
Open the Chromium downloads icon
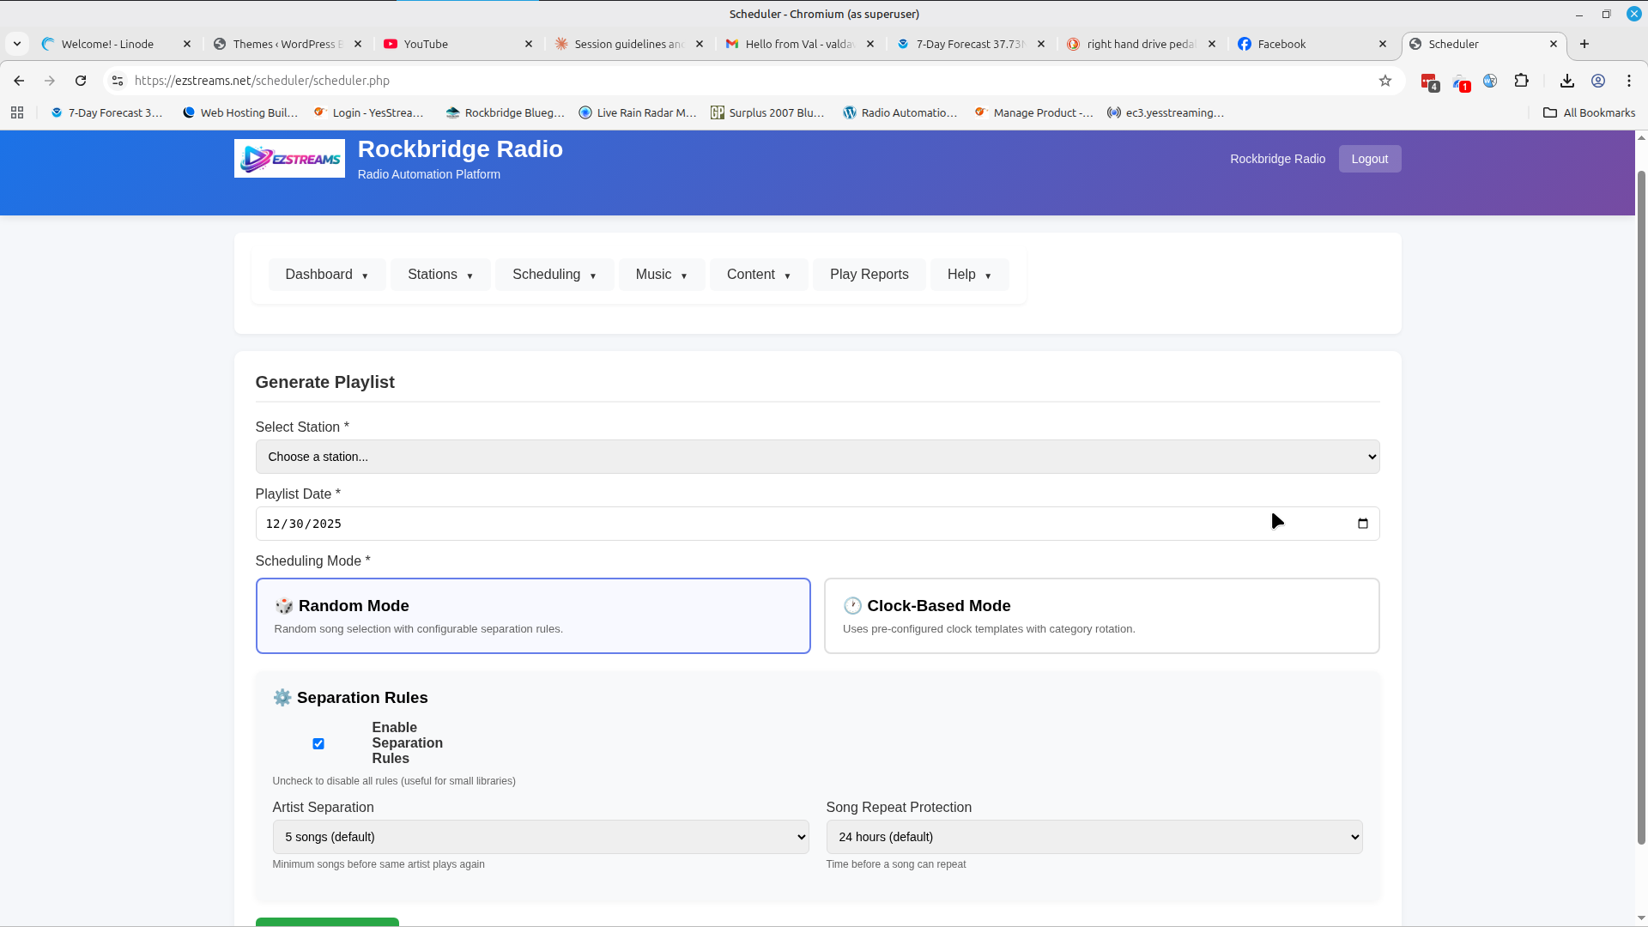tap(1566, 81)
